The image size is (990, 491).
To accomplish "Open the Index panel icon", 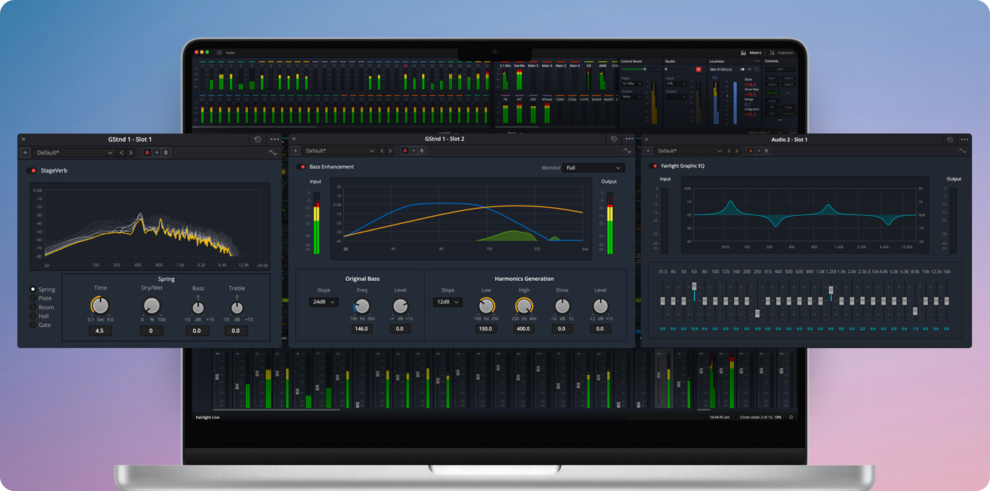I will coord(220,53).
